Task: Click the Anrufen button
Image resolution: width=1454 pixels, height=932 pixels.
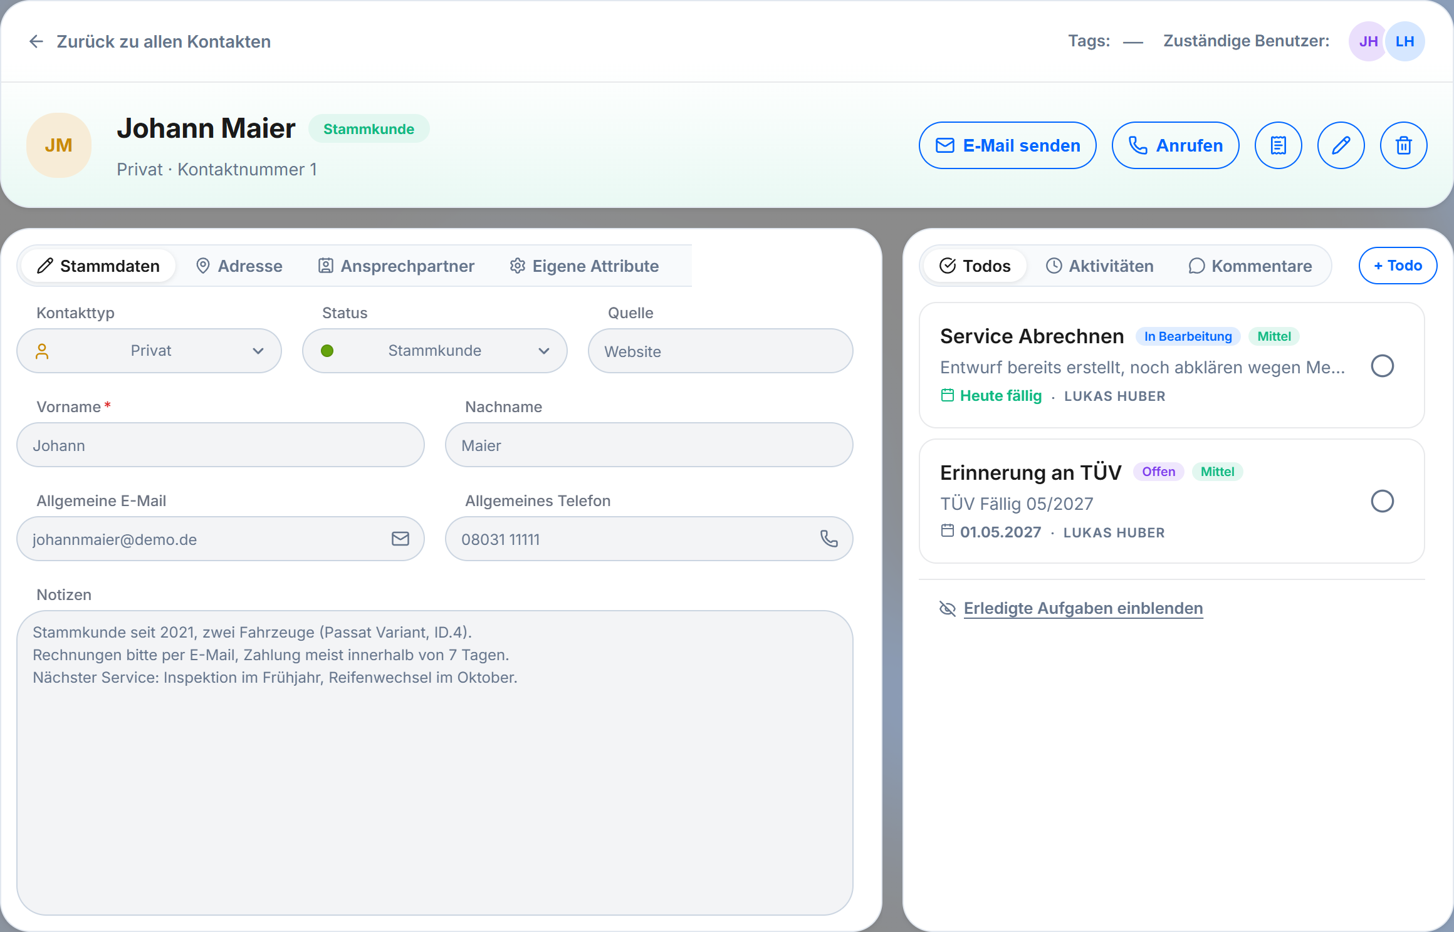Action: [x=1176, y=145]
